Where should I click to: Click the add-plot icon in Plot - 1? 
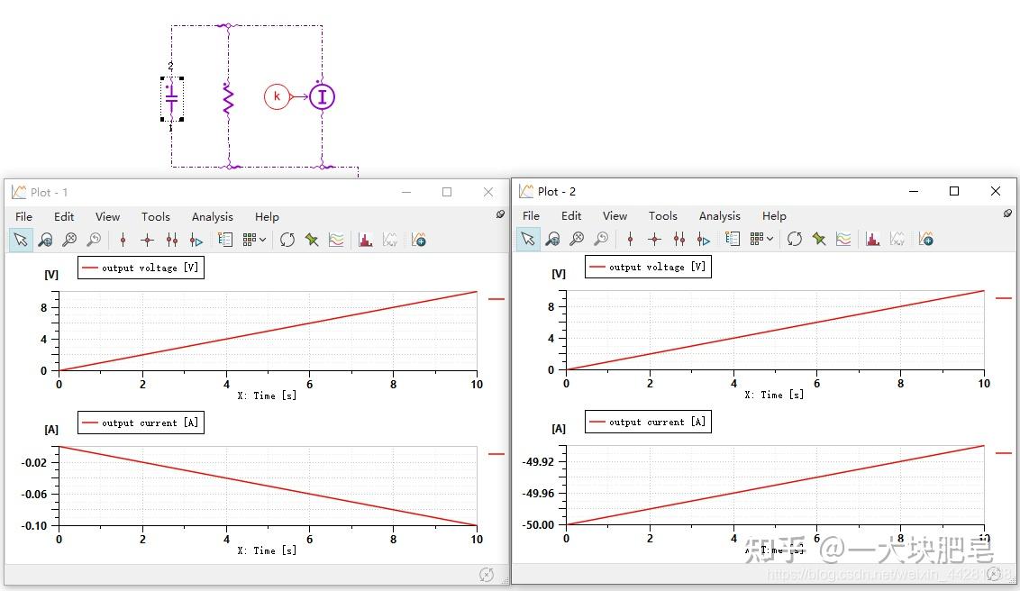tap(419, 240)
